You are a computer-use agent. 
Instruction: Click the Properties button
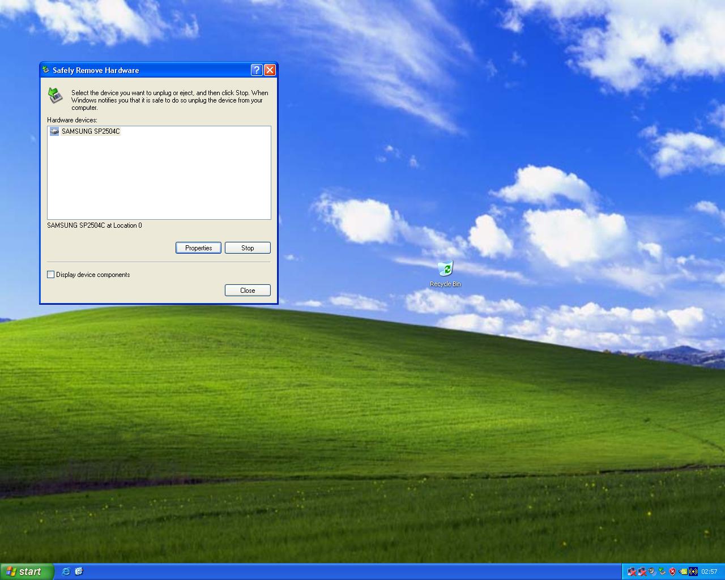[198, 248]
